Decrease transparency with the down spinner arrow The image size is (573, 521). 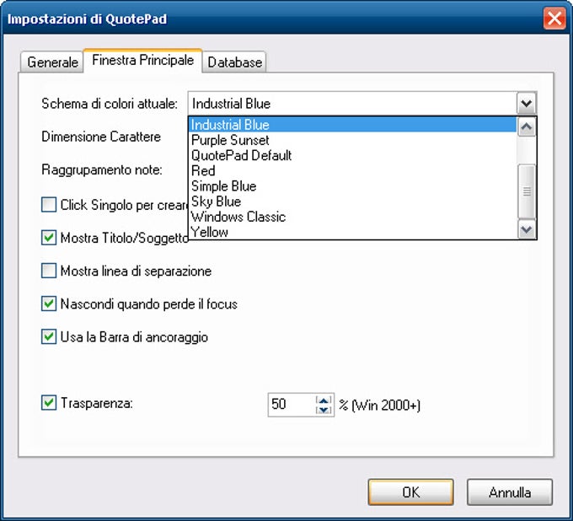(324, 410)
